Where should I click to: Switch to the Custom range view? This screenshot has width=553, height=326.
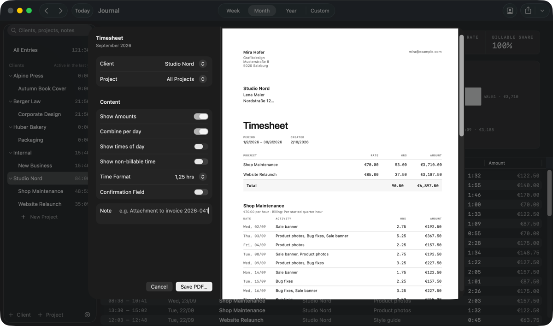click(320, 11)
